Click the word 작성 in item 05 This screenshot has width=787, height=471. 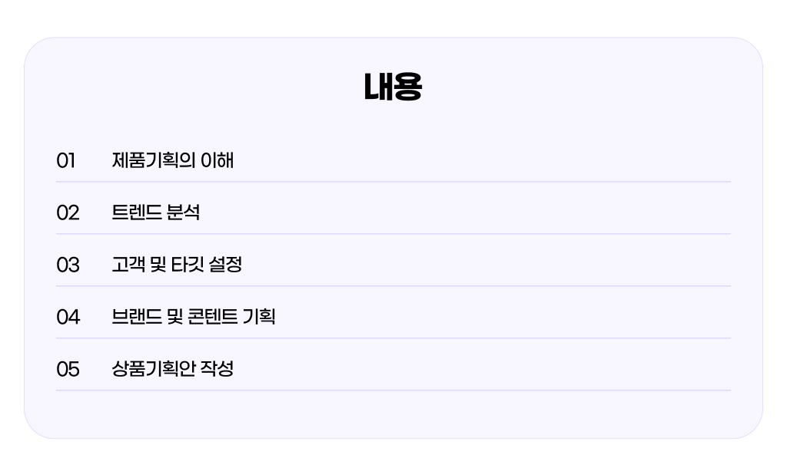click(217, 369)
